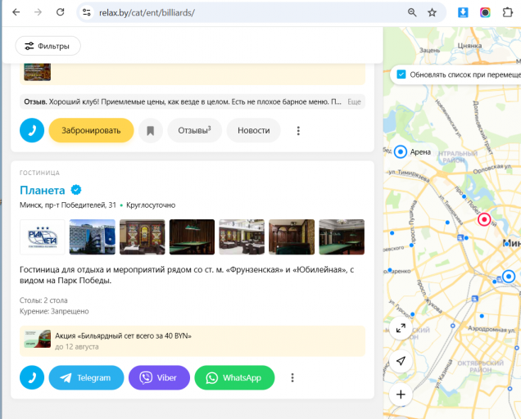Click the promo image thumbnail beside the Акция text
521x419 pixels.
pyautogui.click(x=37, y=339)
